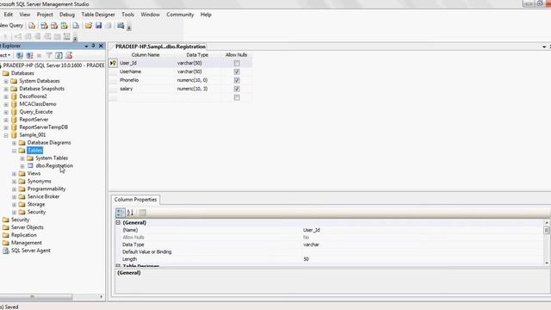
Task: Expand the MCAClassDemo database node
Action: tap(6, 104)
